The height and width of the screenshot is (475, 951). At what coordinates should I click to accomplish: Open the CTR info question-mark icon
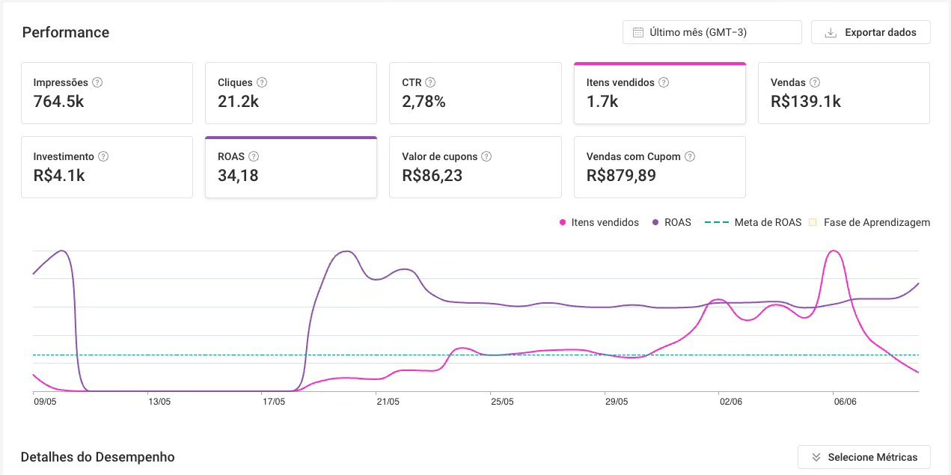[430, 82]
